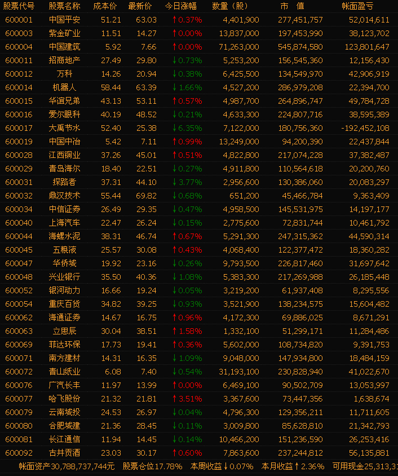Select 古井贡酒 stock name
The width and height of the screenshot is (398, 476).
coord(65,453)
